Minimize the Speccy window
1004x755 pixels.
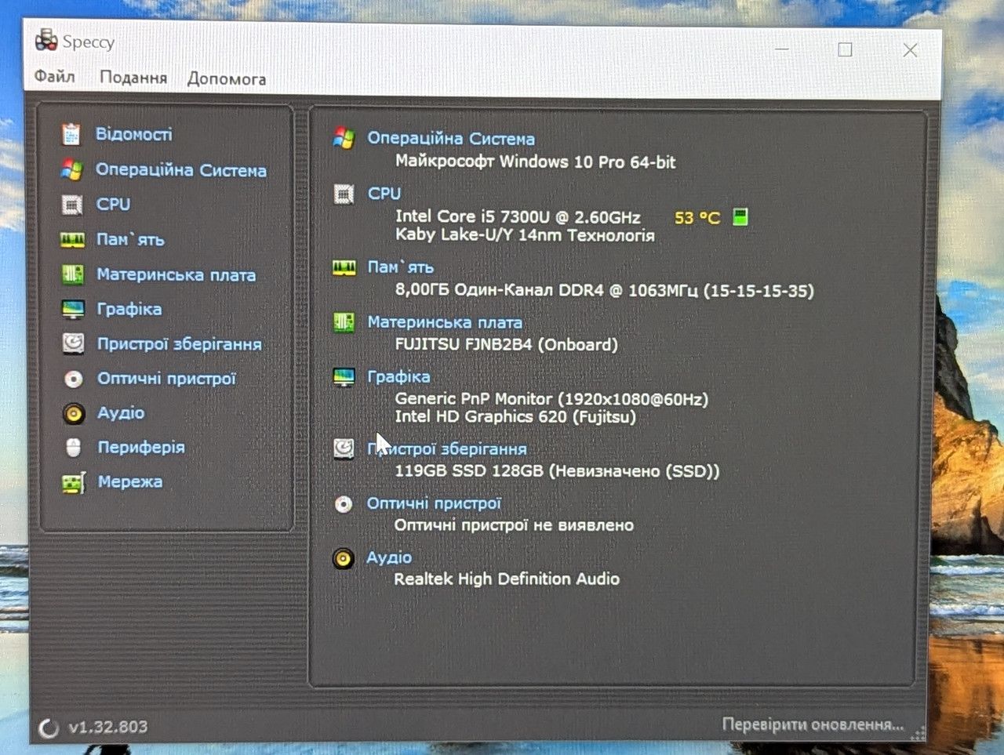782,49
